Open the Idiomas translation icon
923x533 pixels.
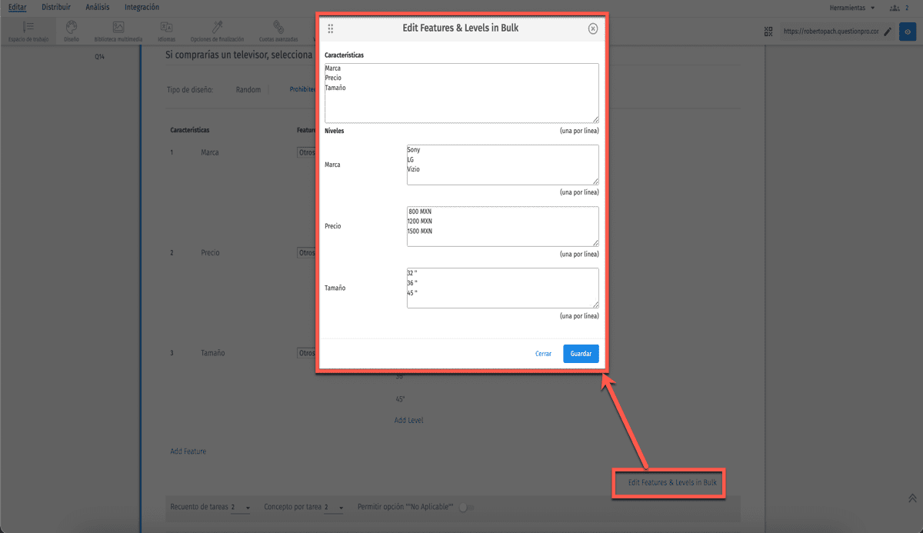pos(166,28)
